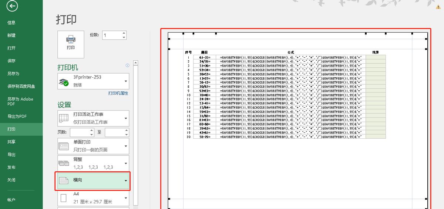This screenshot has width=444, height=209.
Task: Click the 题目 header in the preview
Action: click(x=204, y=53)
